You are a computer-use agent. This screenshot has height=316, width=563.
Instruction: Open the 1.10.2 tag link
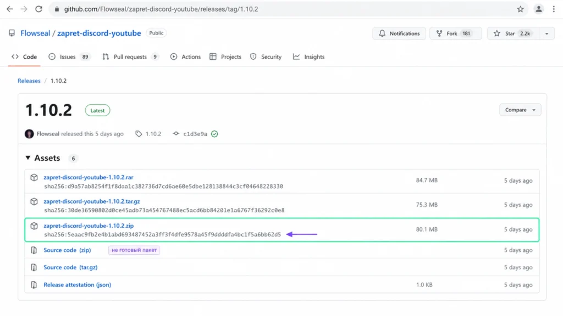click(x=153, y=134)
